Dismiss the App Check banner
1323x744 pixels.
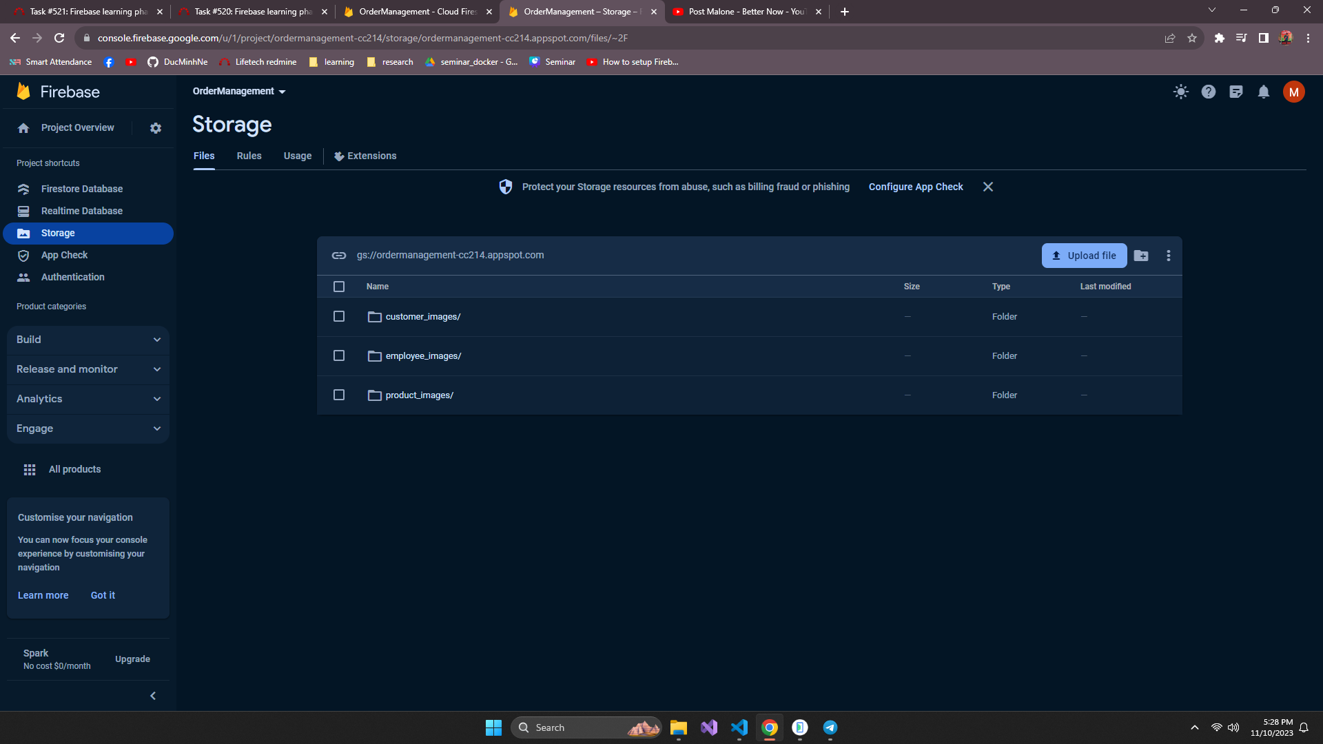pos(988,187)
